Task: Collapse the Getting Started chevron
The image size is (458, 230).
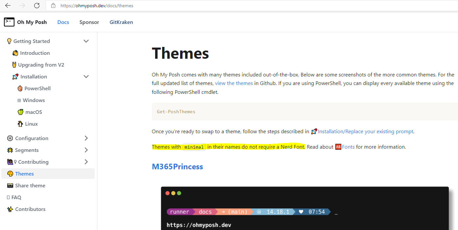Action: pyautogui.click(x=86, y=41)
